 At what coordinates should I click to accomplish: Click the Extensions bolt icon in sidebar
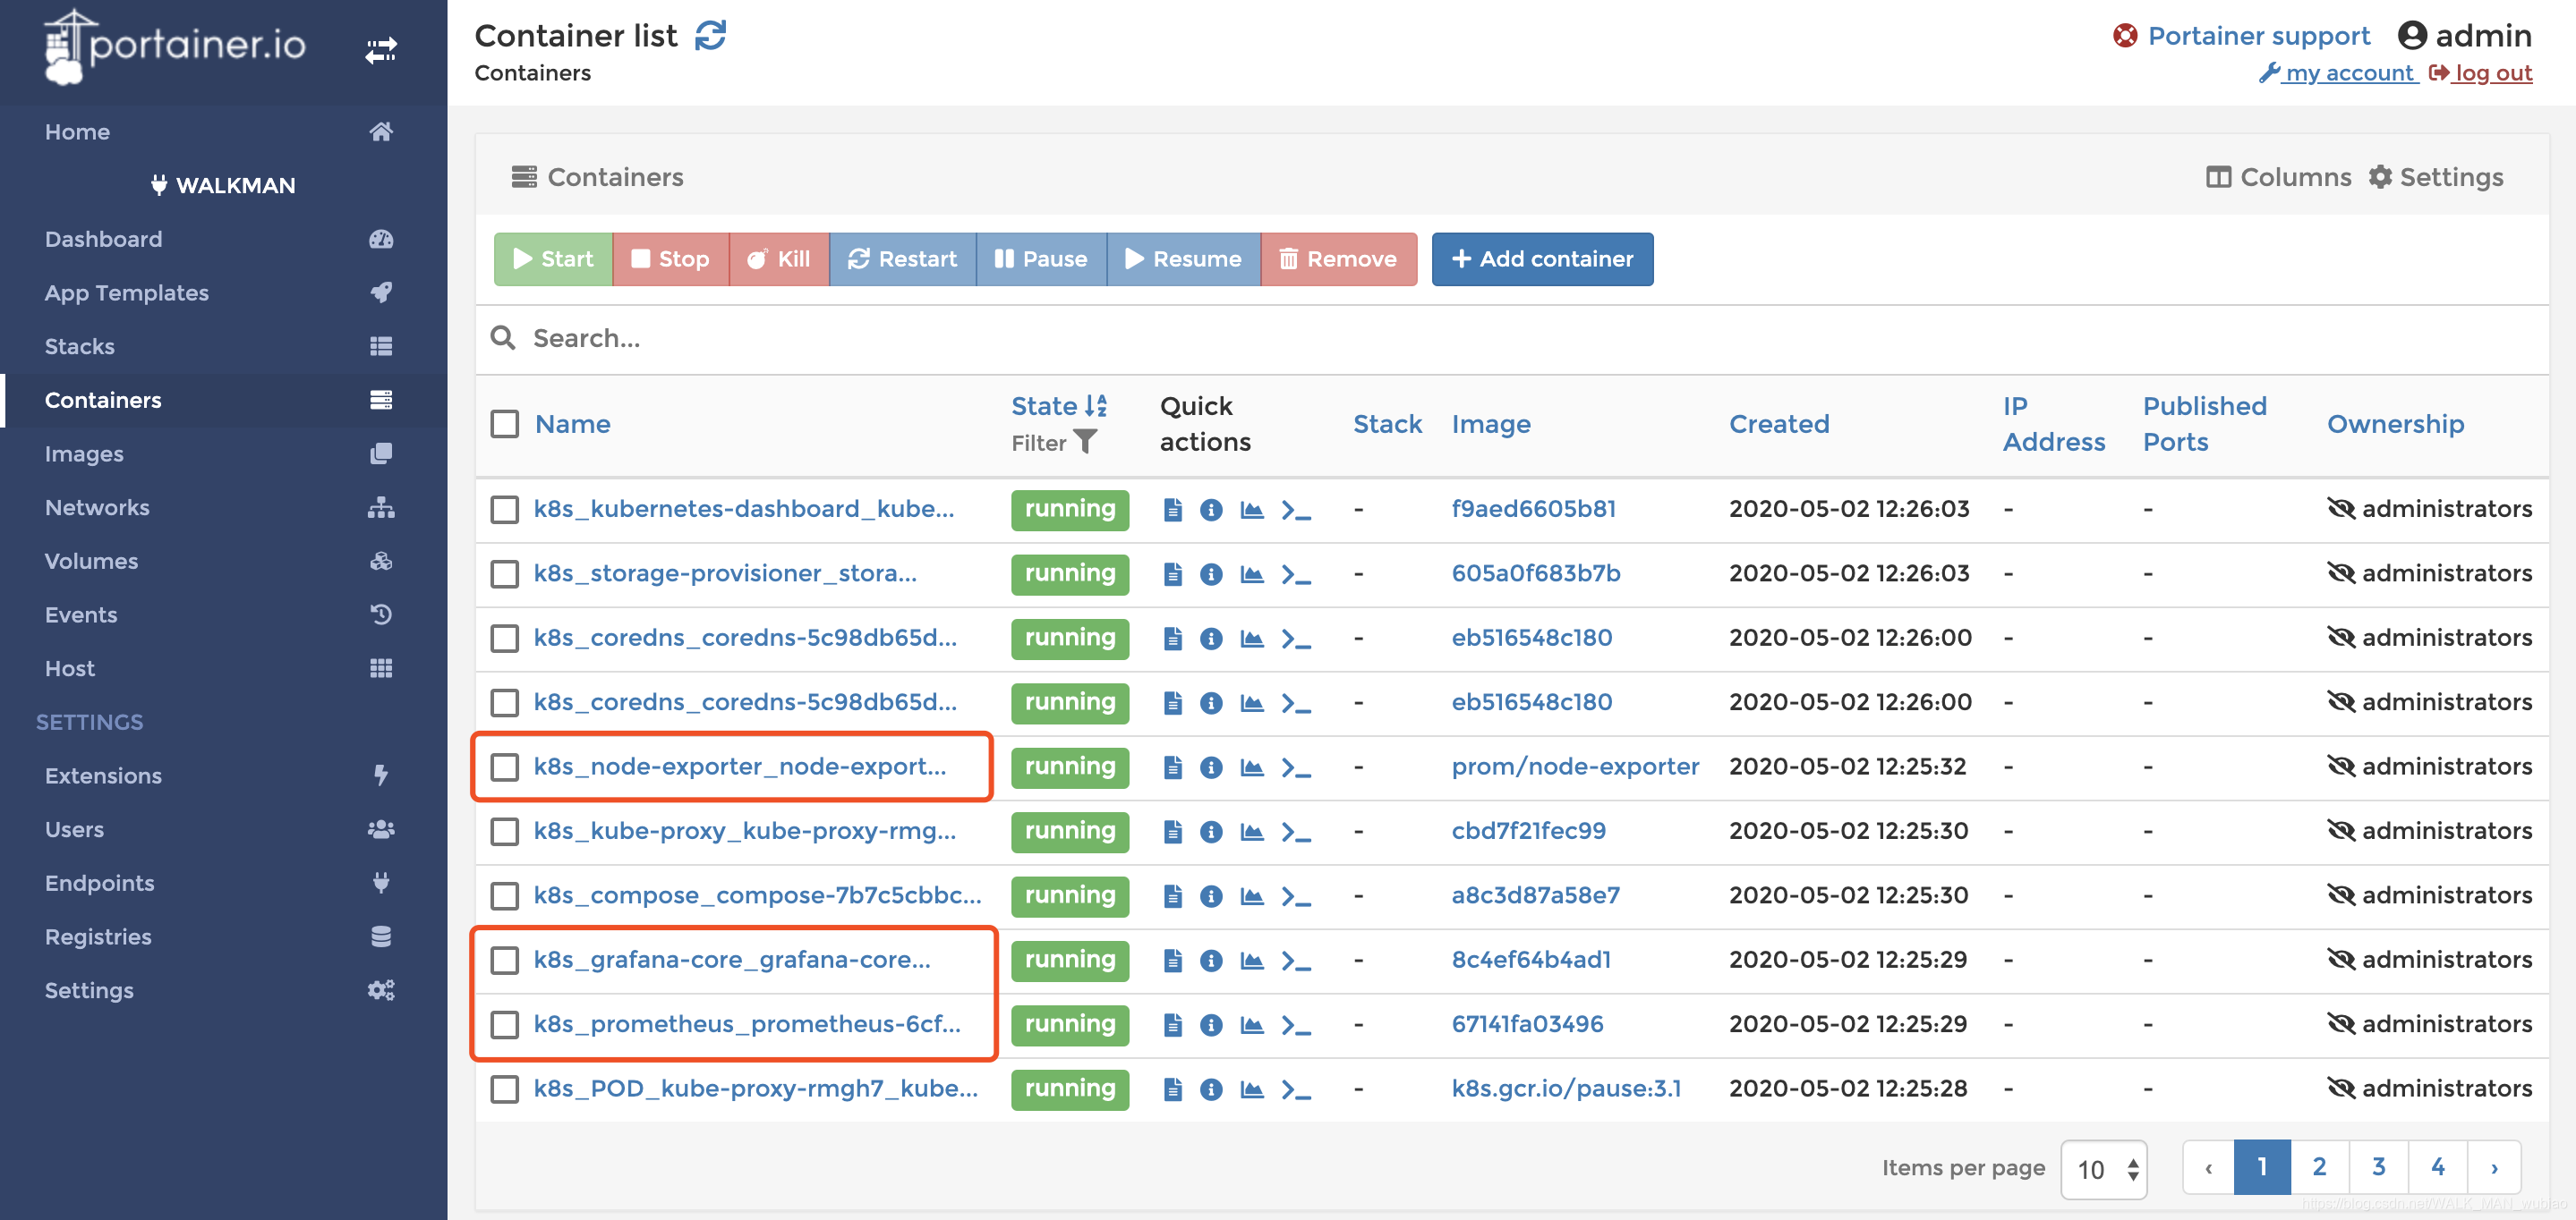[x=381, y=775]
